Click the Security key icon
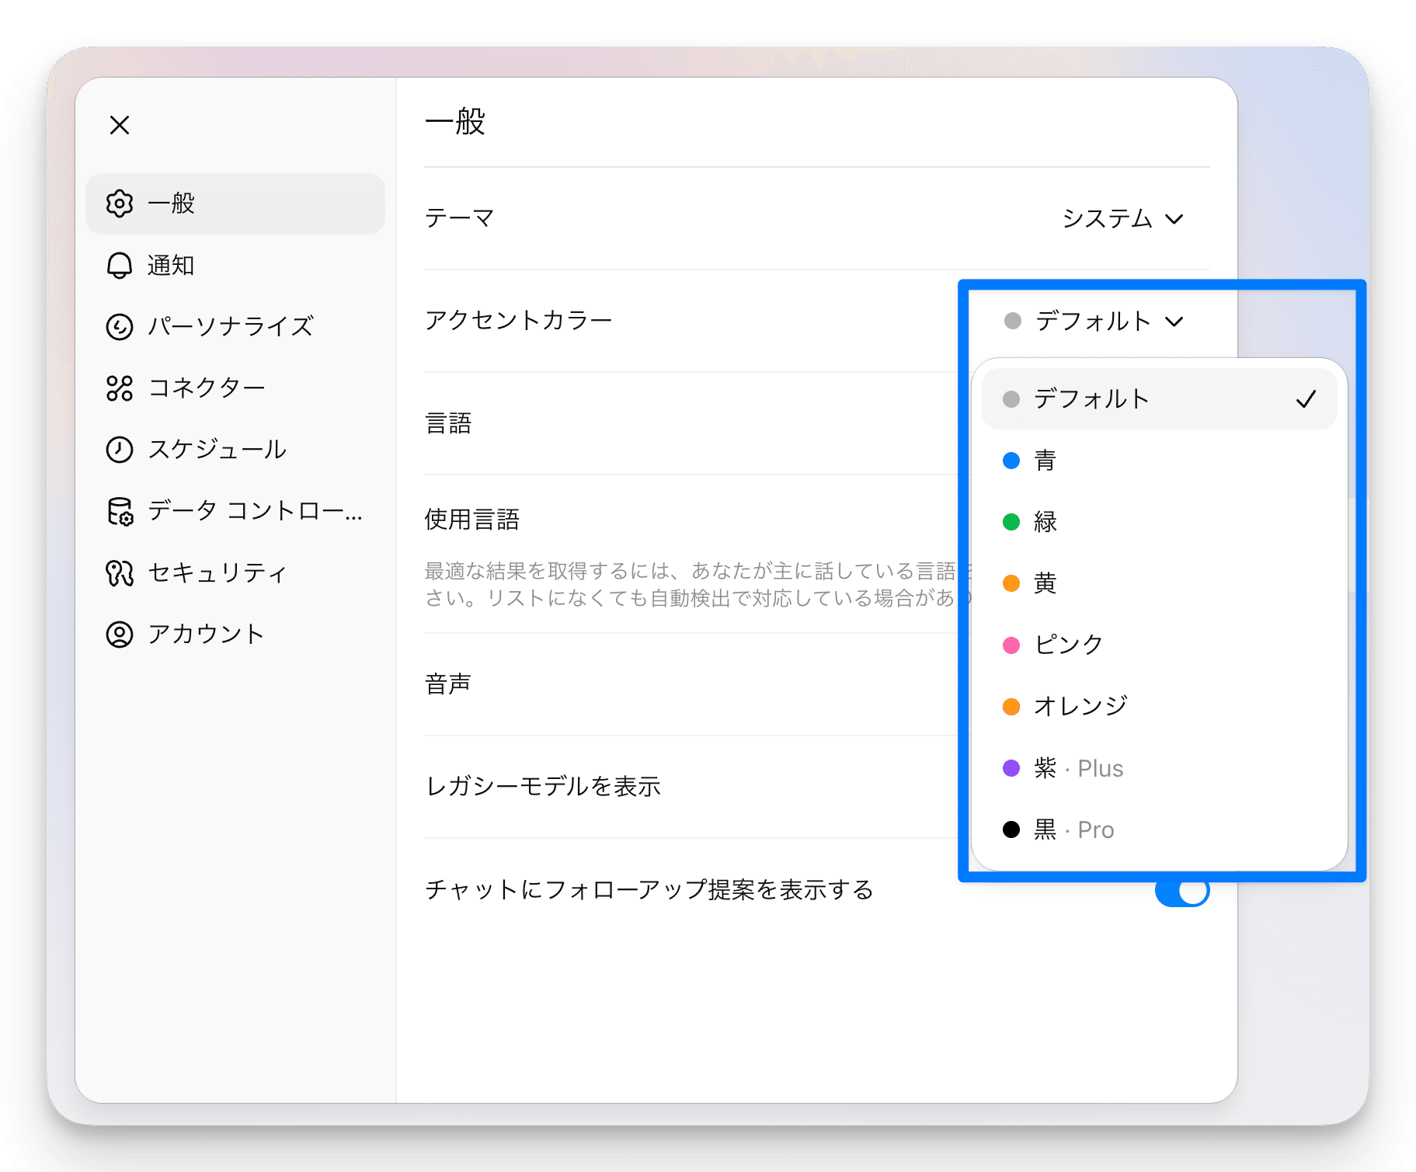This screenshot has height=1172, width=1416. click(120, 573)
